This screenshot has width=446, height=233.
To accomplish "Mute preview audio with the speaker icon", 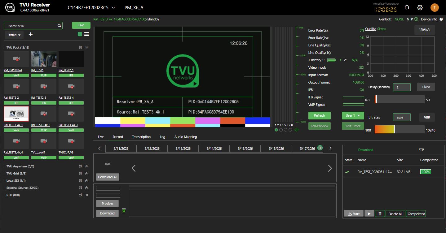I will click(296, 130).
